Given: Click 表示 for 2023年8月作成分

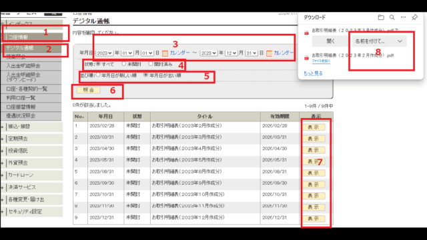Looking at the screenshot, I should [314, 173].
